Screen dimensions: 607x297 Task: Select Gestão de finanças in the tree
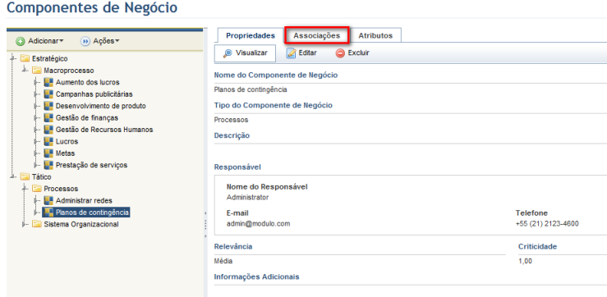click(87, 117)
